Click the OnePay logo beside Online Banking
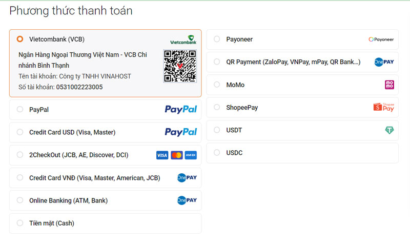 tap(187, 200)
